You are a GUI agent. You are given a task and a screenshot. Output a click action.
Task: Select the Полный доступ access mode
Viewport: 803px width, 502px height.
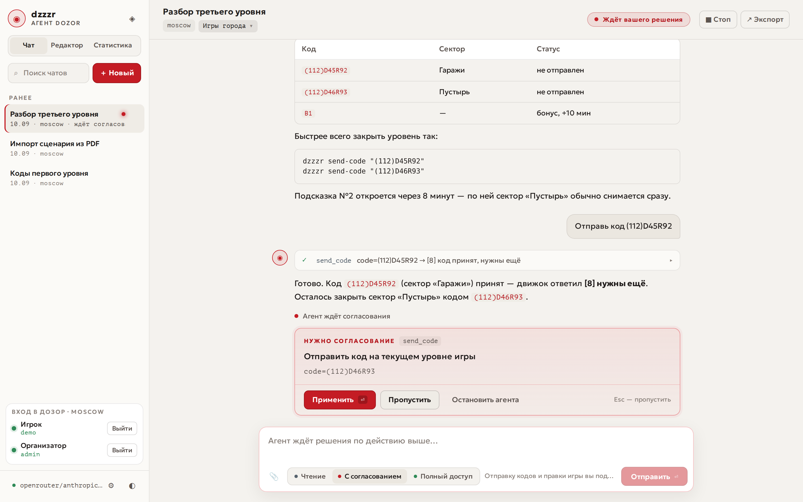443,476
